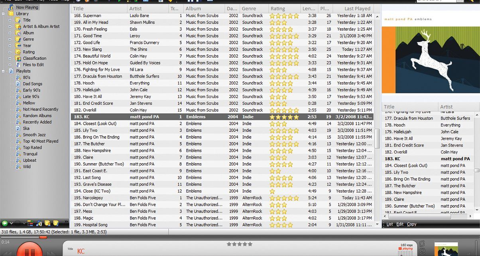Click the Recently Added playlist icon
The image size is (480, 256).
coord(18,122)
